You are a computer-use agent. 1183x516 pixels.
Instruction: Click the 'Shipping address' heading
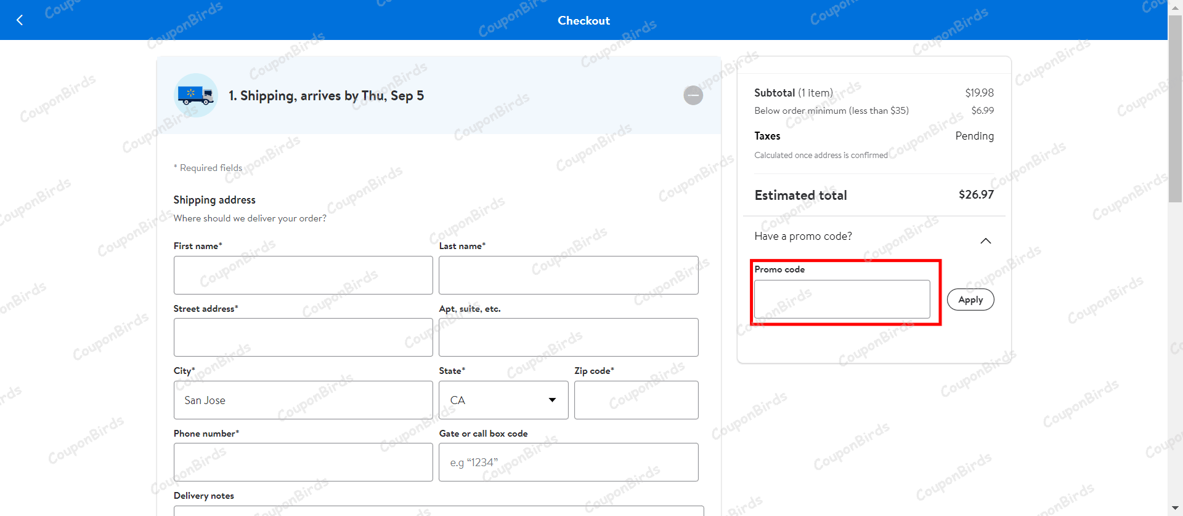point(214,200)
